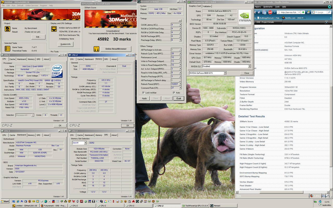Screen dimensions: 333x208
Task: Open the Command Rate (CR) dropdown in MemSet
Action: pyautogui.click(x=180, y=88)
